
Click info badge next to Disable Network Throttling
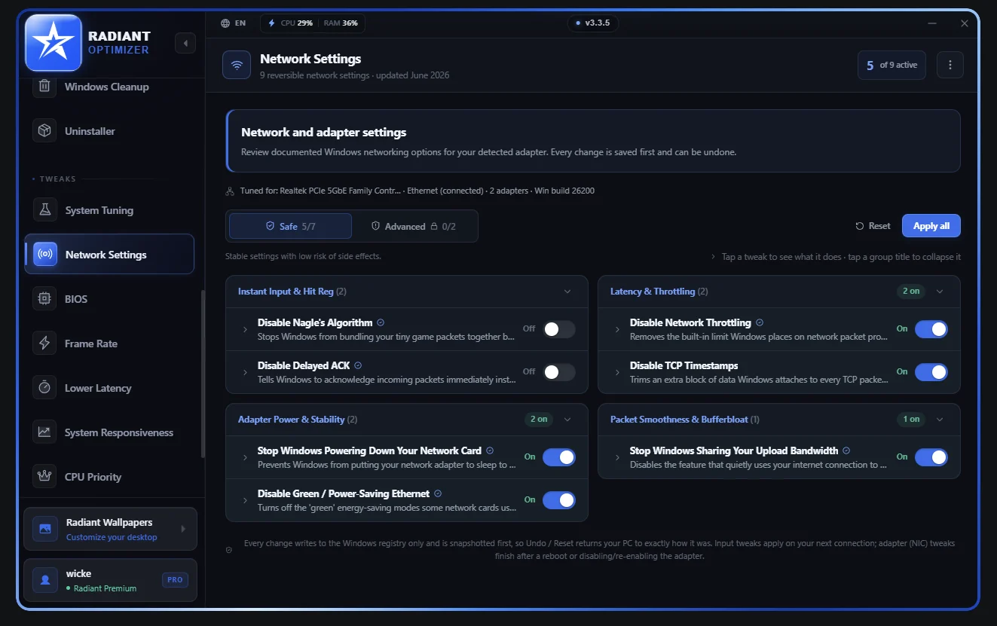pyautogui.click(x=760, y=322)
